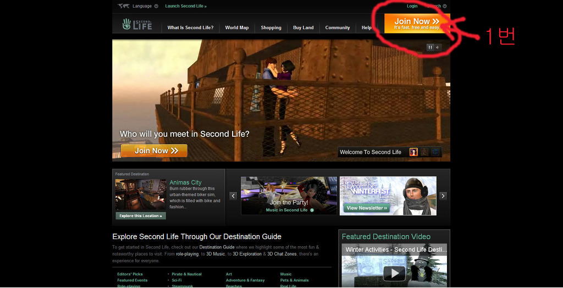Show previous carousel item with left arrow
Image resolution: width=563 pixels, height=288 pixels.
click(x=233, y=196)
